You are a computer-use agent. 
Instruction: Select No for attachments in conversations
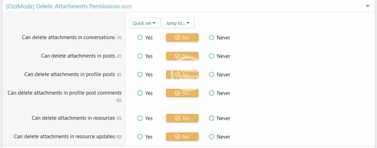click(182, 38)
